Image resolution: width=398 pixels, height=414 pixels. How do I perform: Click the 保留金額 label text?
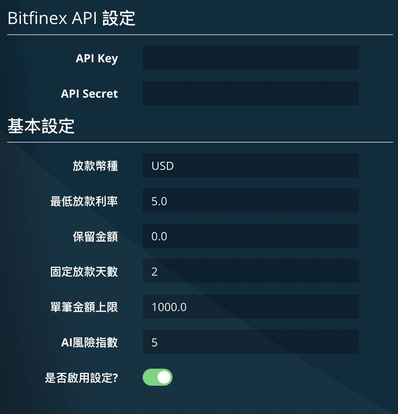[95, 237]
